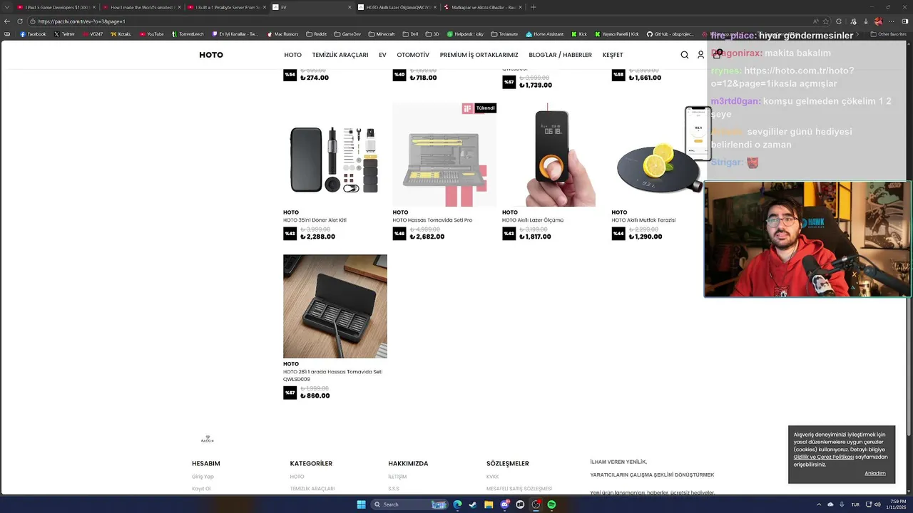
Task: Click the Tükendi sold-out badge
Action: (485, 108)
